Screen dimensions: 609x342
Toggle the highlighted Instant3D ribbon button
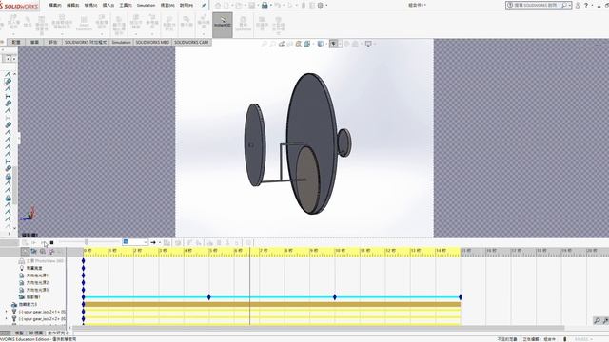pyautogui.click(x=223, y=25)
